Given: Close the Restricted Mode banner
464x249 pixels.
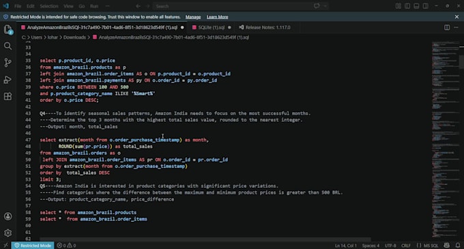Looking at the screenshot, I should click(456, 17).
